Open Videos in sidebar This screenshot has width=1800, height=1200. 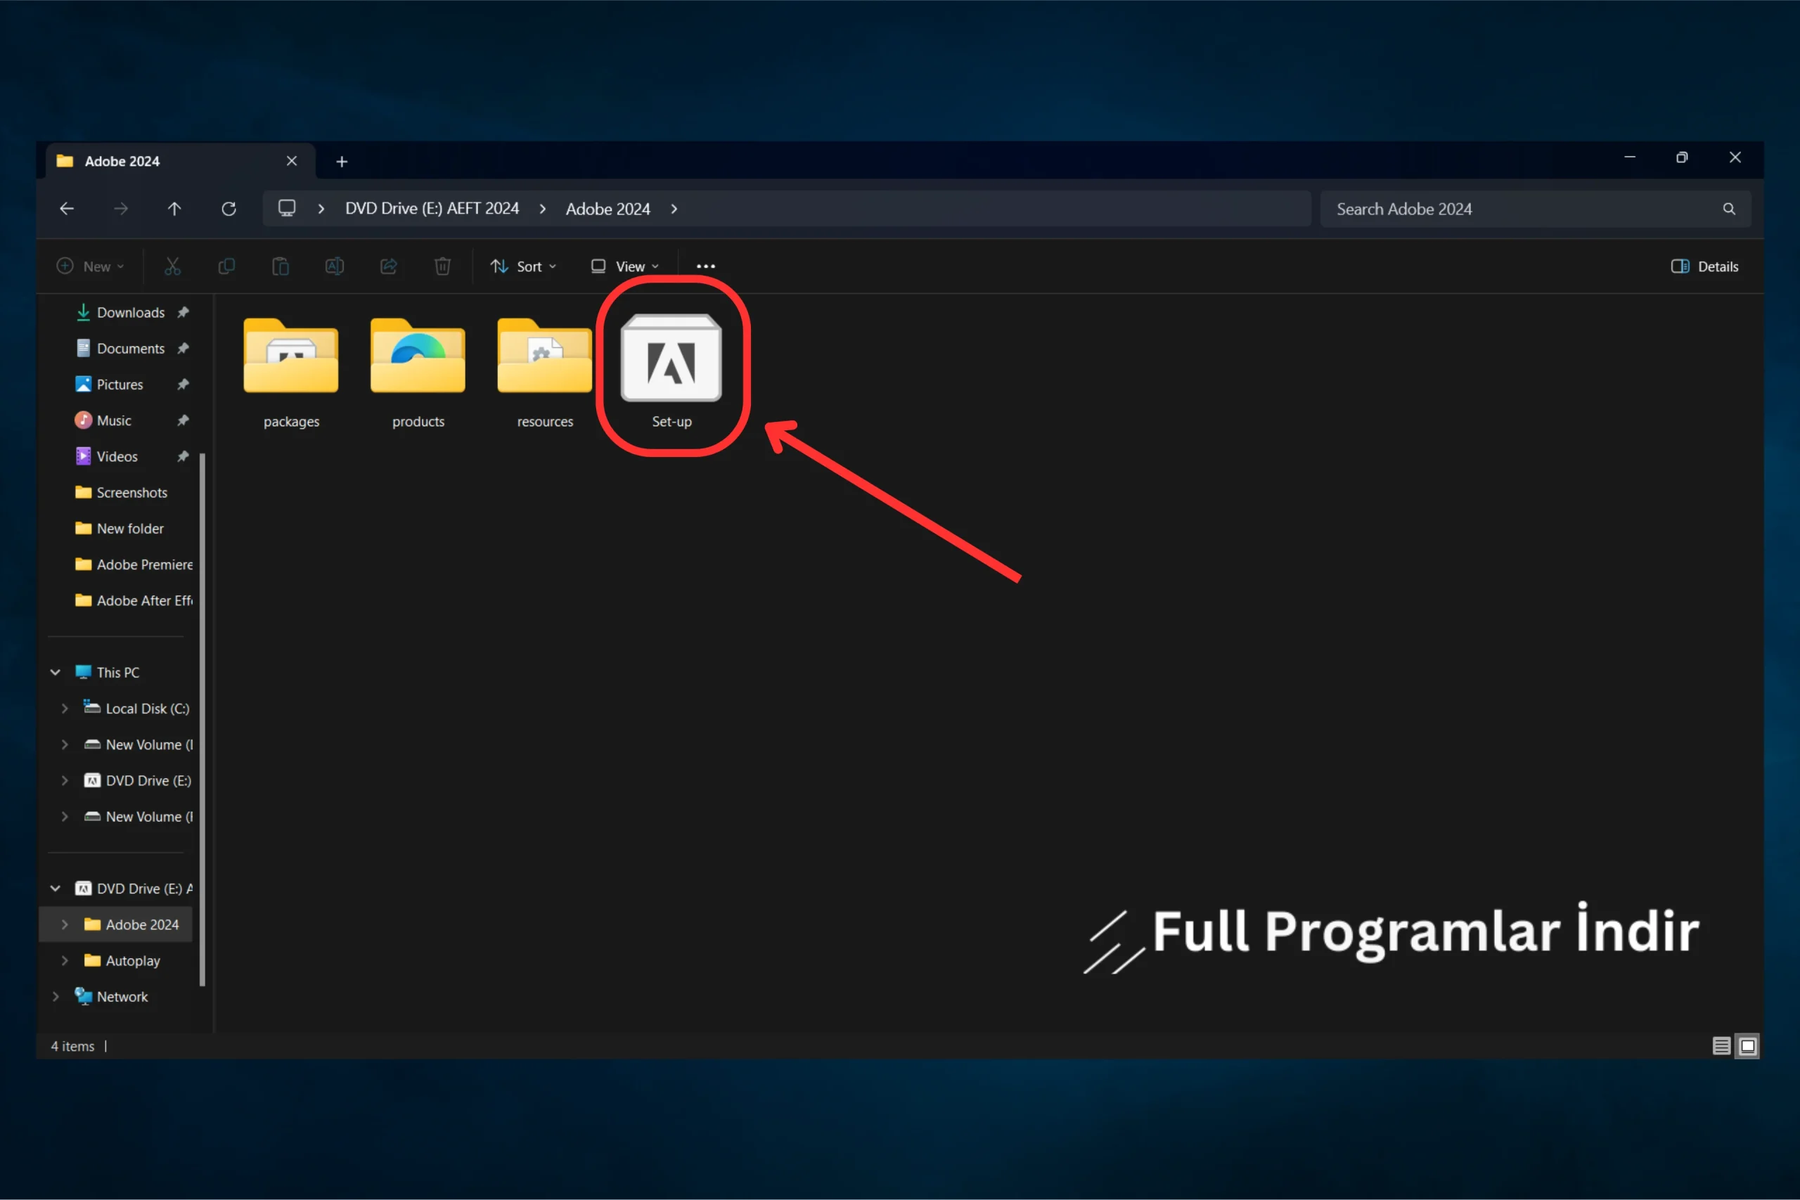[x=106, y=456]
